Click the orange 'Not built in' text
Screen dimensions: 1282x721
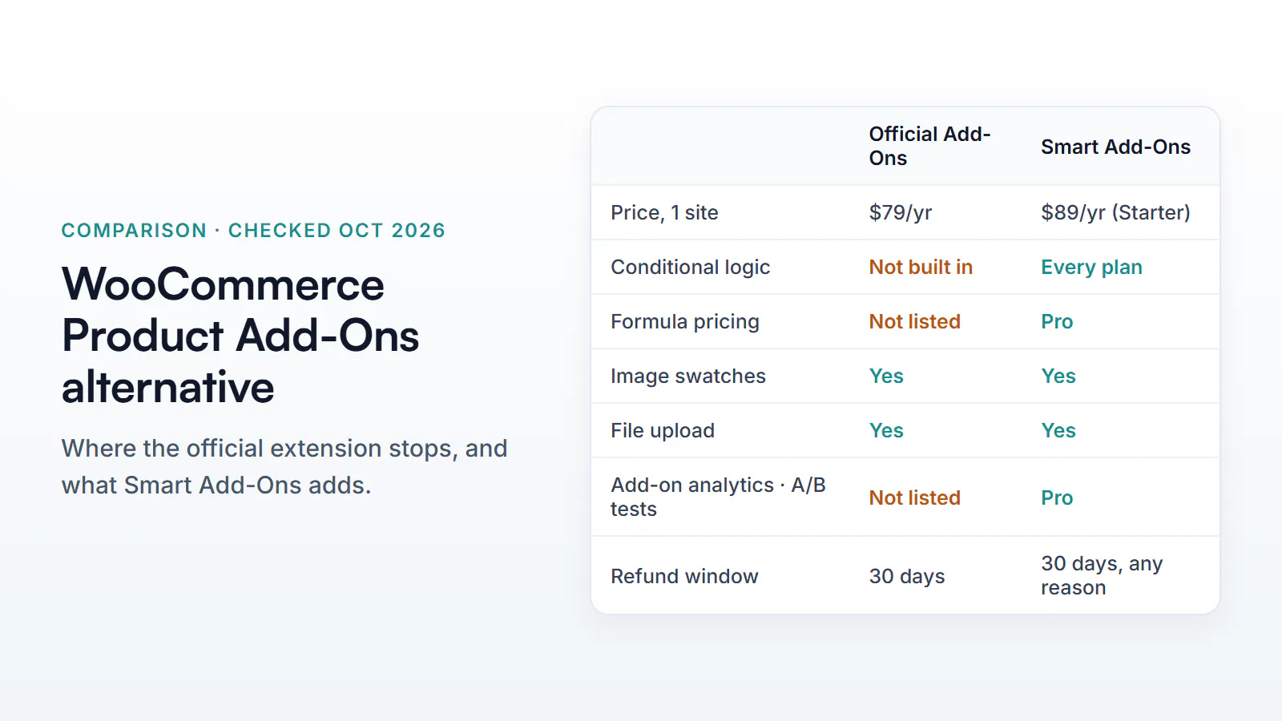click(921, 267)
